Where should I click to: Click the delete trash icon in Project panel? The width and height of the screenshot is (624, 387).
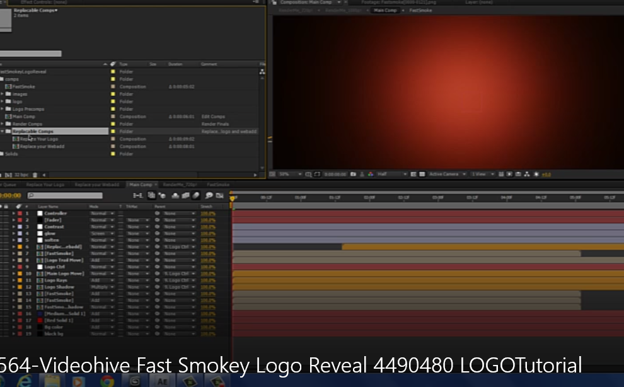(x=35, y=175)
